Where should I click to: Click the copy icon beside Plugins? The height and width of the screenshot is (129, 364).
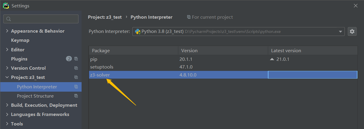pyautogui.click(x=76, y=59)
